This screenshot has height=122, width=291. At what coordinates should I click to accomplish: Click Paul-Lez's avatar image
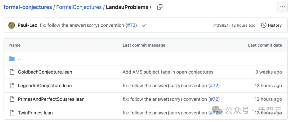pos(12,25)
